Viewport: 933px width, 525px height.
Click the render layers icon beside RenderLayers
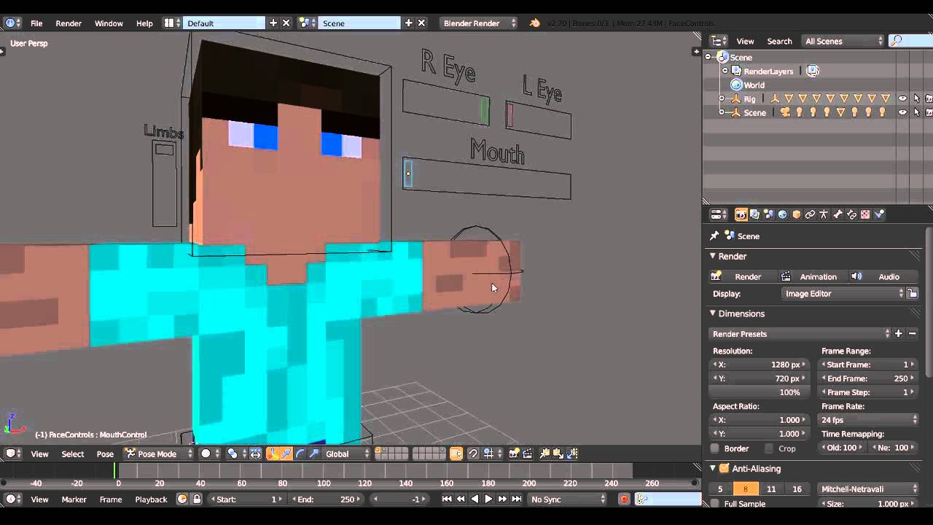point(813,71)
